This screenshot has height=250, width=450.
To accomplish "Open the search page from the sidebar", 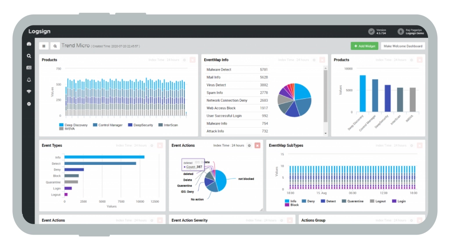I will pyautogui.click(x=29, y=56).
